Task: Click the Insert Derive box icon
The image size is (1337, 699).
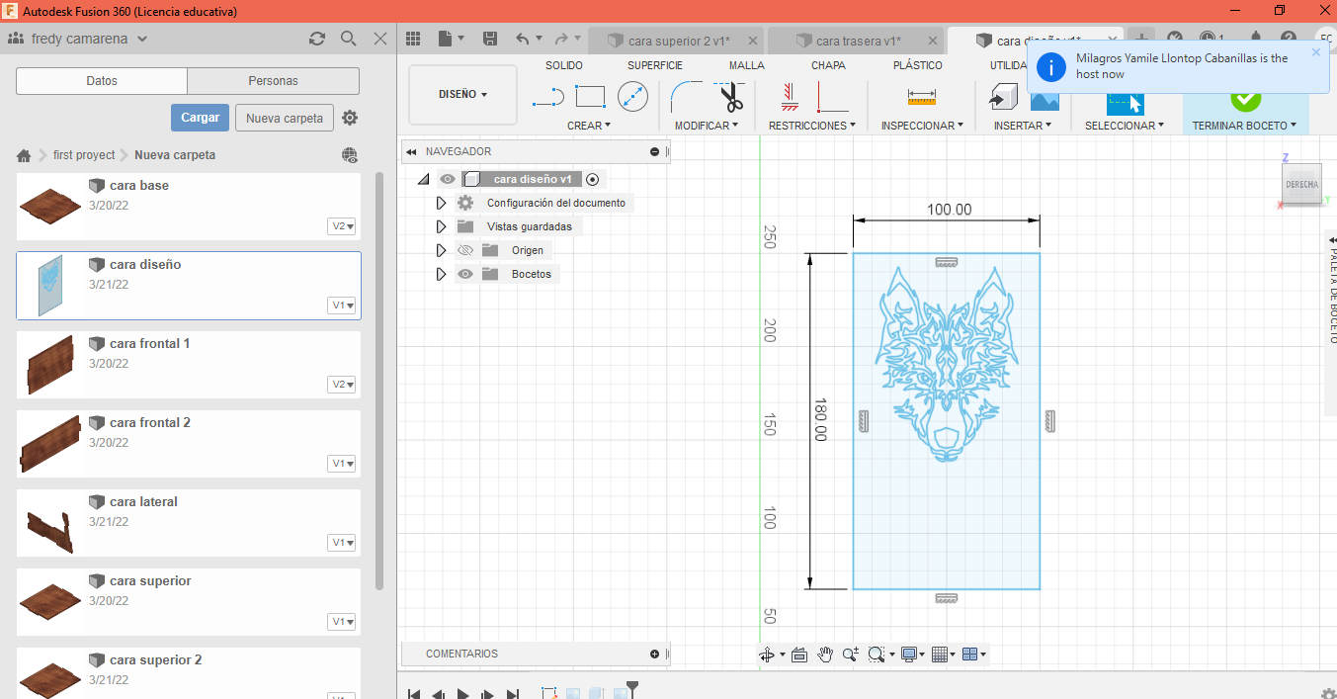Action: tap(1003, 97)
